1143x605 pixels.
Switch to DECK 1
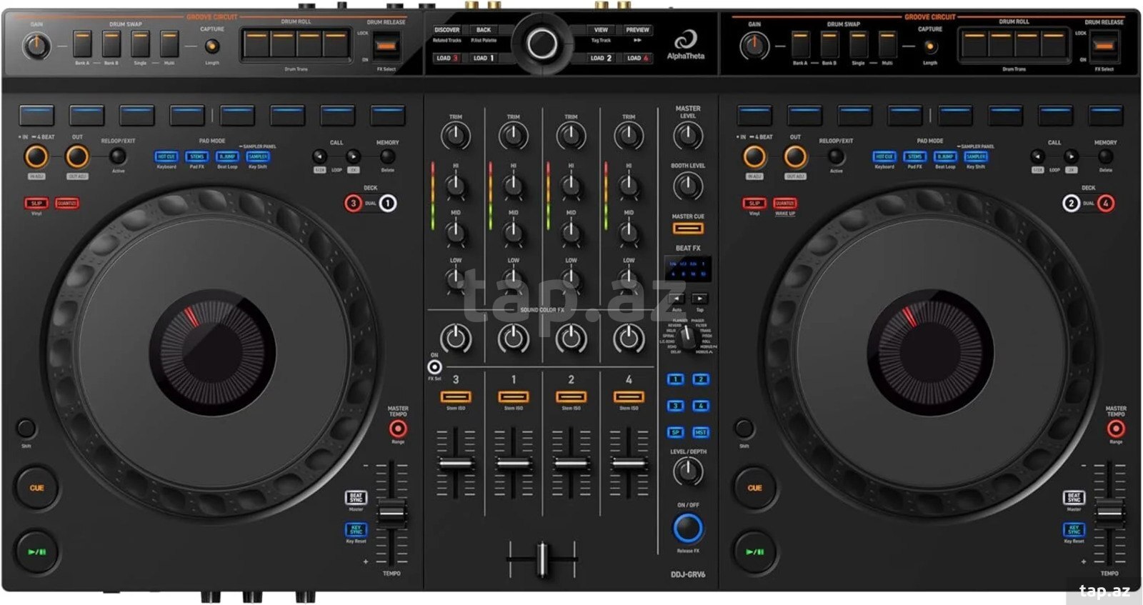click(388, 203)
